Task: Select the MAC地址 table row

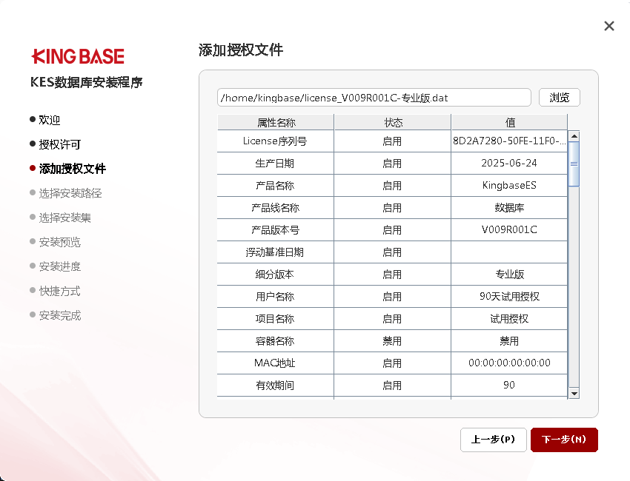Action: click(276, 363)
